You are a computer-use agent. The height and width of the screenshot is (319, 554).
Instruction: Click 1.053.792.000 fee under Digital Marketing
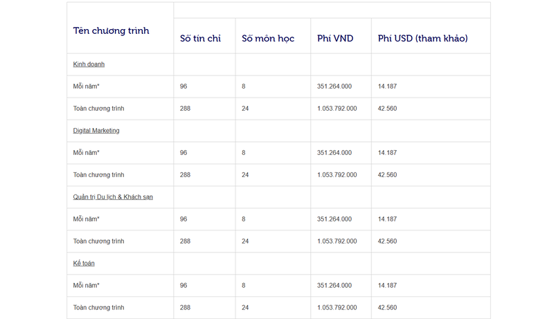click(337, 175)
